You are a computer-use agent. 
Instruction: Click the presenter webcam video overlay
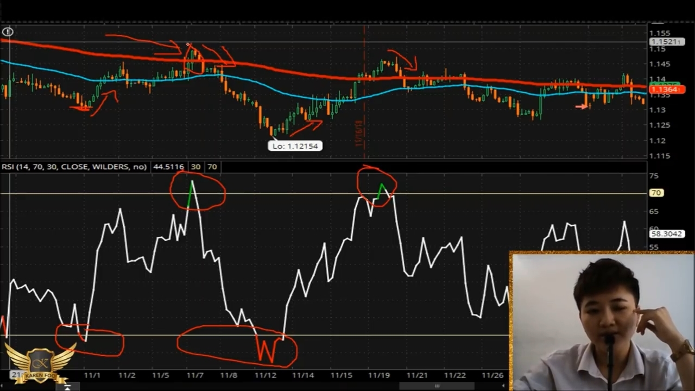point(602,321)
